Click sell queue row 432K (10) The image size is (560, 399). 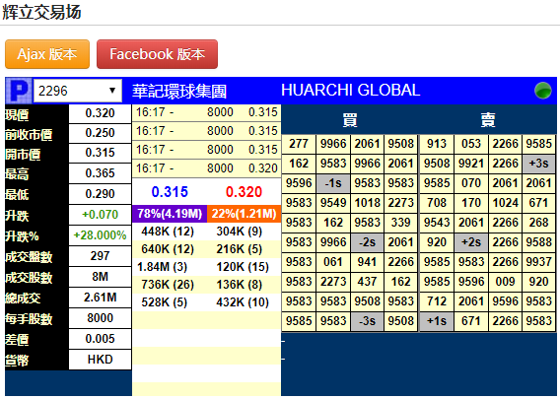tap(243, 302)
